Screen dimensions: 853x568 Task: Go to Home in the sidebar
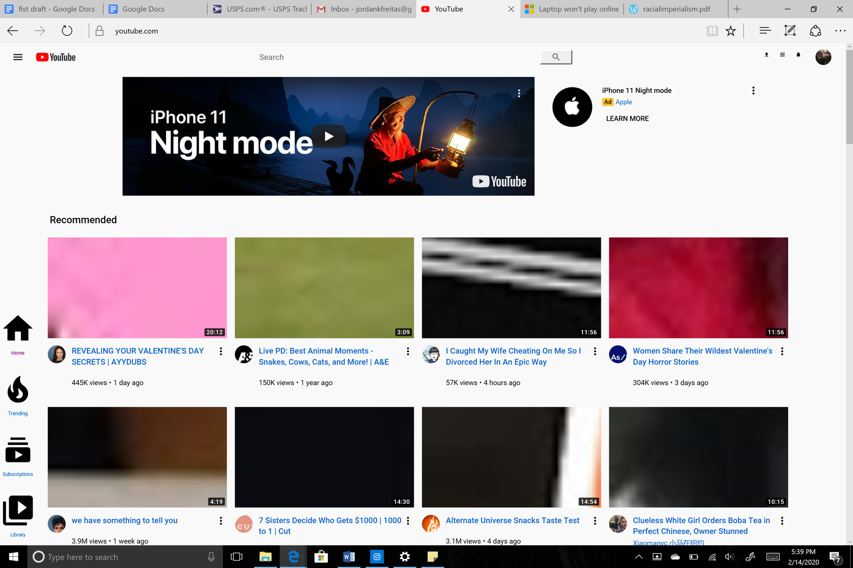point(18,335)
